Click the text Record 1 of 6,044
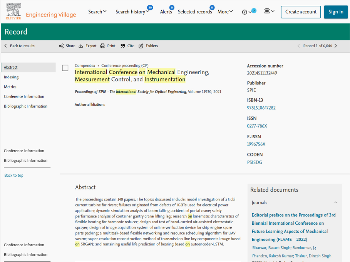The width and height of the screenshot is (350, 262). tap(317, 46)
